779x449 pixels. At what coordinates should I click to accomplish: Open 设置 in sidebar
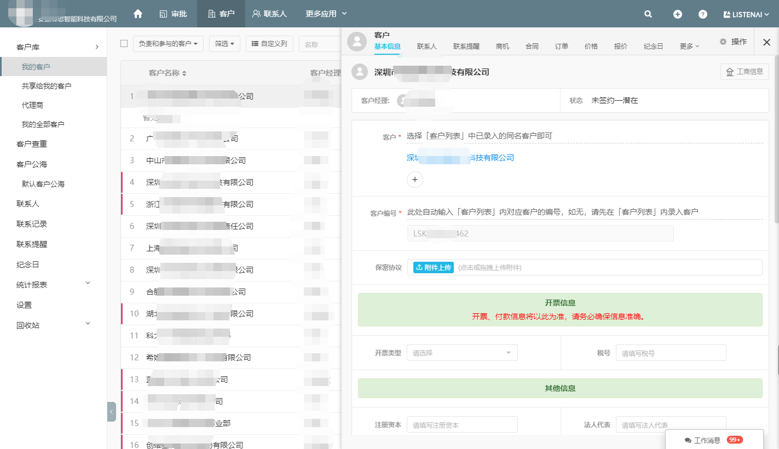click(x=24, y=305)
